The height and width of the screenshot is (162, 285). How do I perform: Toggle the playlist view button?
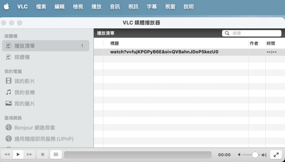(x=56, y=155)
